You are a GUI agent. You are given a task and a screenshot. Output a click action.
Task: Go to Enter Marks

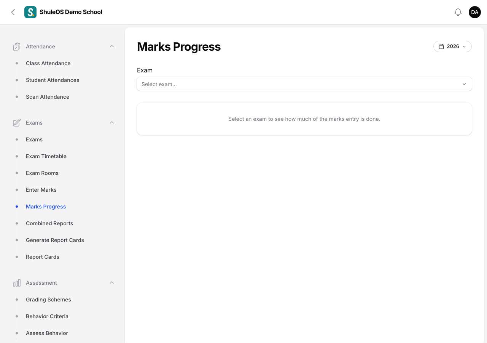point(41,190)
